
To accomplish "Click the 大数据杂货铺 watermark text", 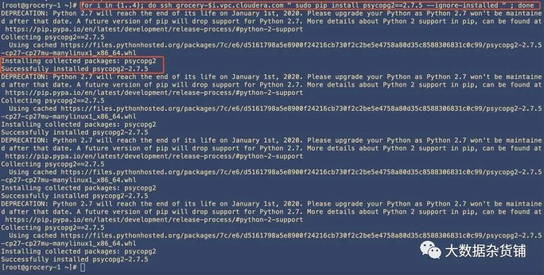I will point(486,250).
